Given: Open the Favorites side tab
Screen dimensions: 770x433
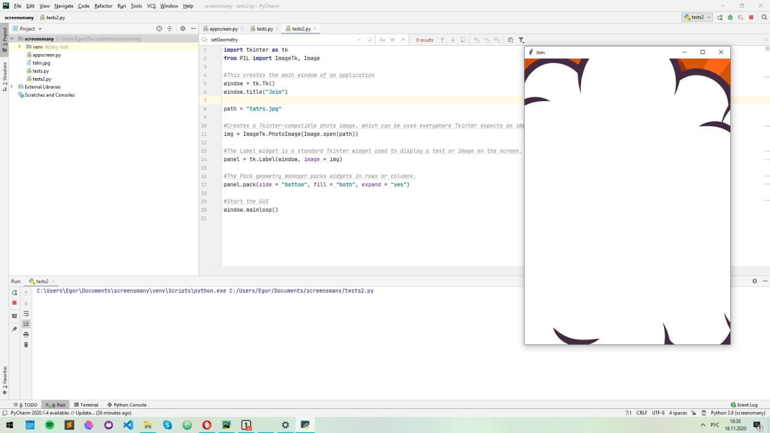Looking at the screenshot, I should [4, 379].
